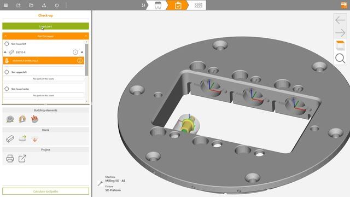Click the back arrow in view panel
Screen dimensions: 350x197
pos(340,20)
